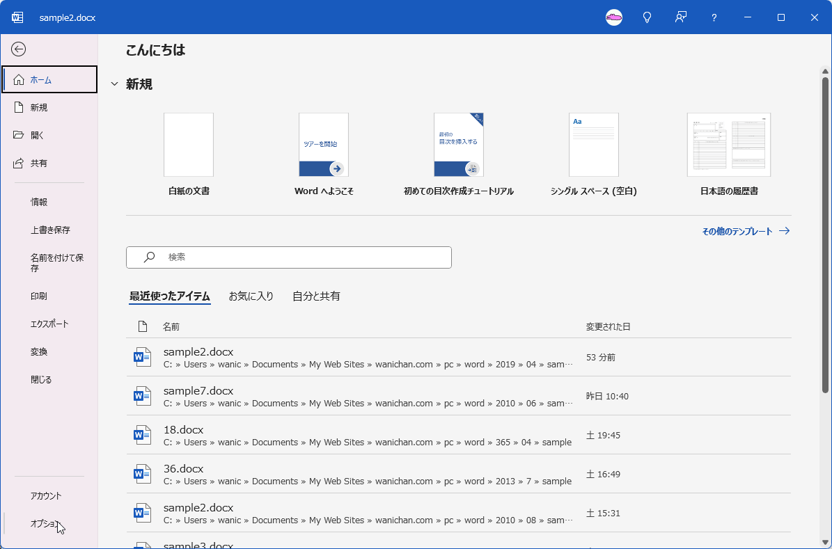Image resolution: width=832 pixels, height=549 pixels.
Task: Open the ホーム page in sidebar
Action: (x=49, y=79)
